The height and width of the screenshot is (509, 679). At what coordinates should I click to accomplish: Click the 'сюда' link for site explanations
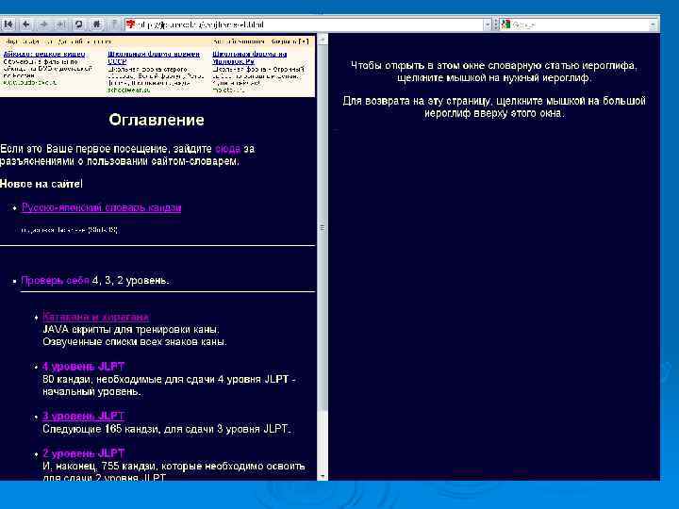pyautogui.click(x=228, y=149)
